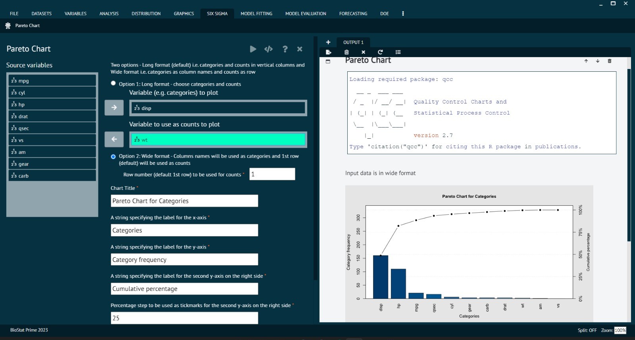Open the MODEL FITTING menu
The height and width of the screenshot is (340, 635).
pyautogui.click(x=256, y=13)
